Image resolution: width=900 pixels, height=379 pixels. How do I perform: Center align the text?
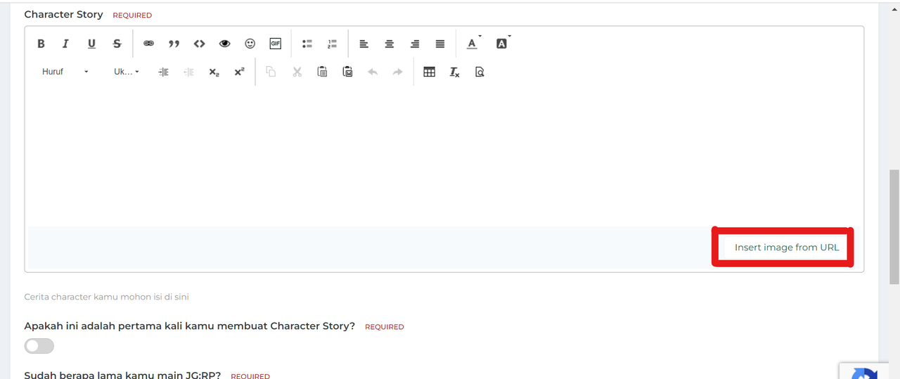click(390, 44)
